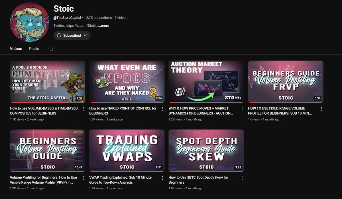Screen dimensions: 342x199
Task: Open three-dot menu for VWAP Trading Explained video
Action: [162, 178]
